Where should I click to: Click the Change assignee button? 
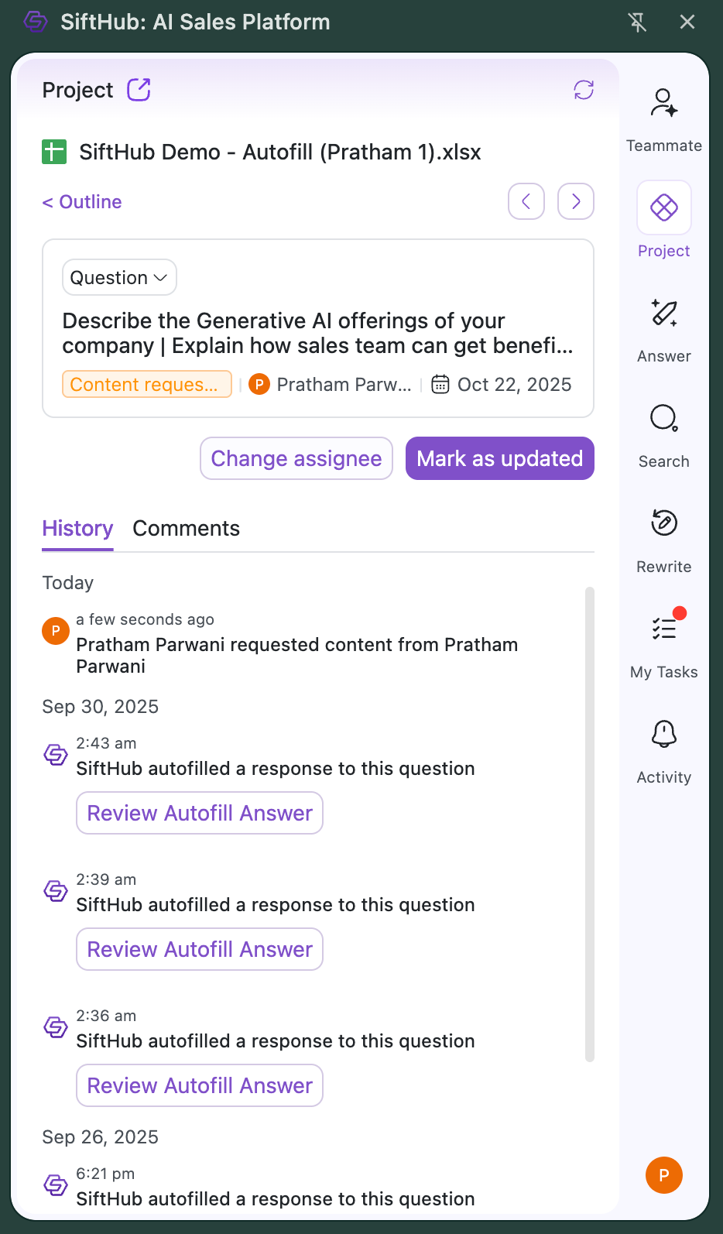tap(296, 458)
